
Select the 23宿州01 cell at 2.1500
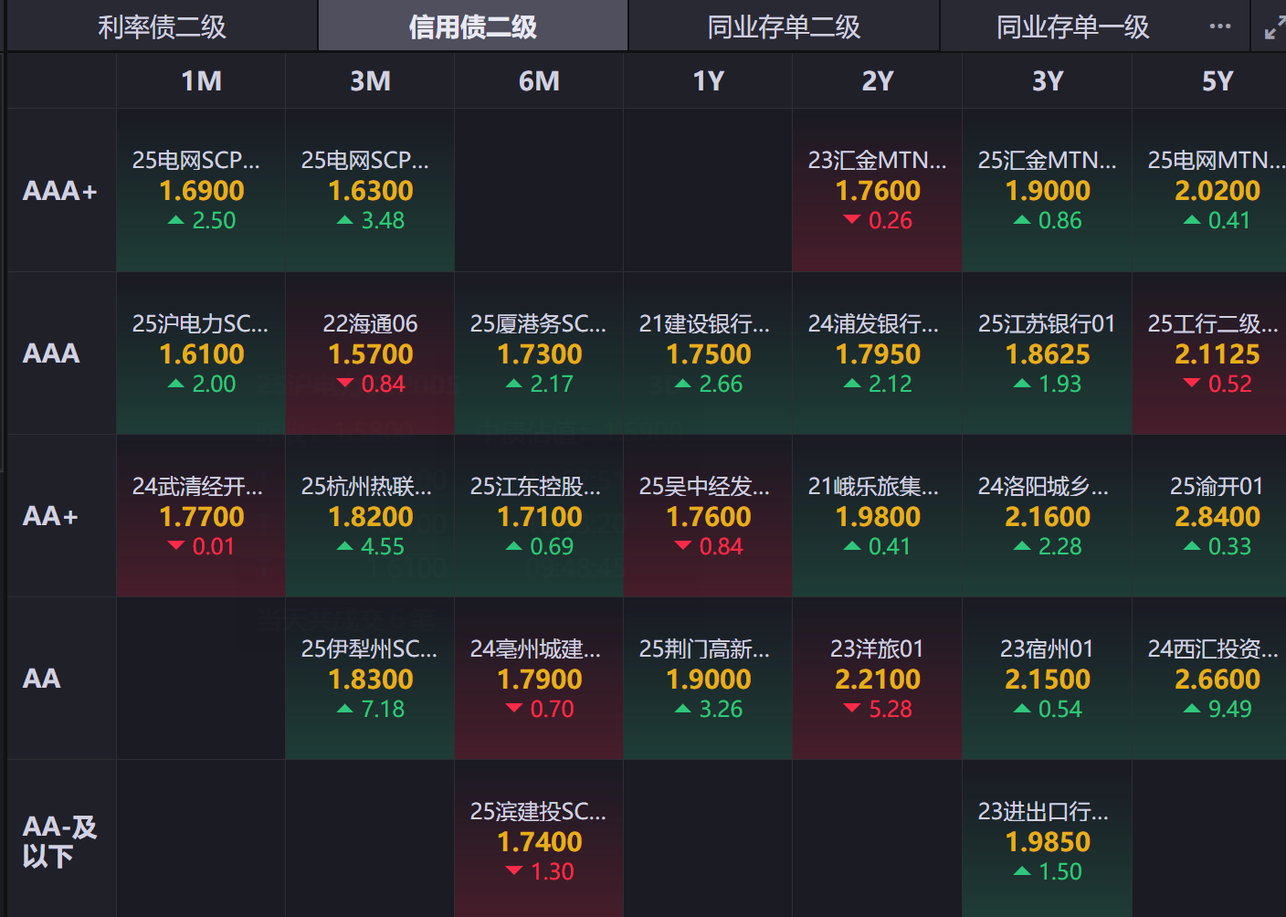coord(1047,679)
